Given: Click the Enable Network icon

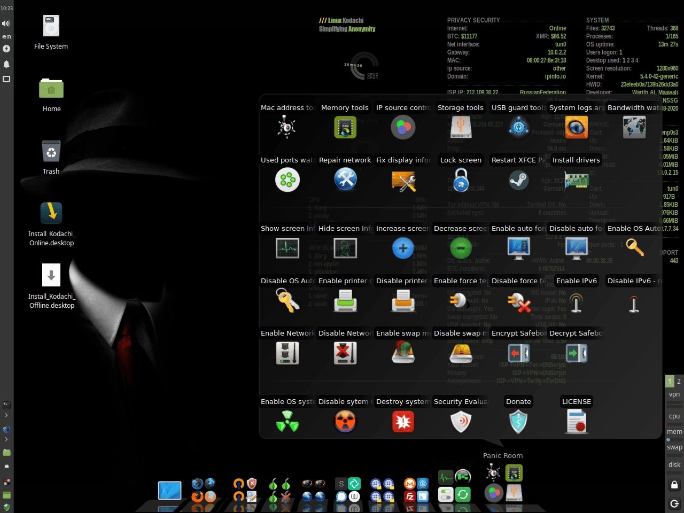Looking at the screenshot, I should (x=287, y=353).
